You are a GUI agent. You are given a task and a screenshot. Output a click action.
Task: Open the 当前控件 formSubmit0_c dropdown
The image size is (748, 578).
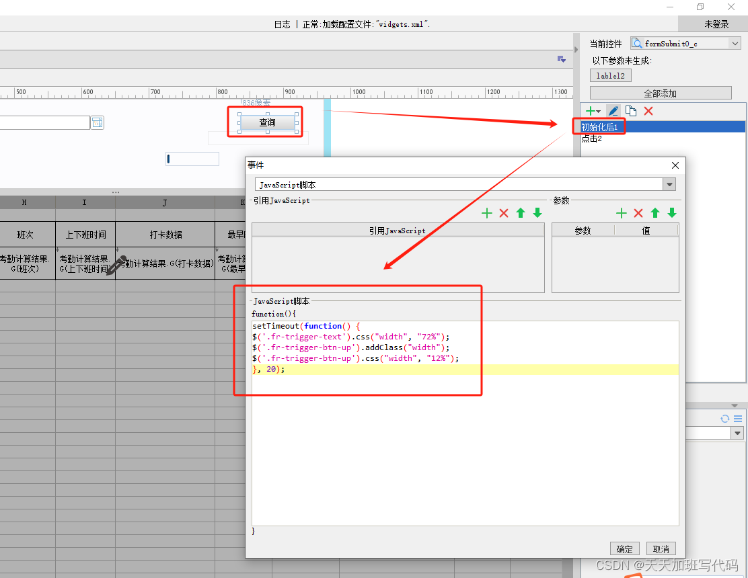[x=735, y=44]
